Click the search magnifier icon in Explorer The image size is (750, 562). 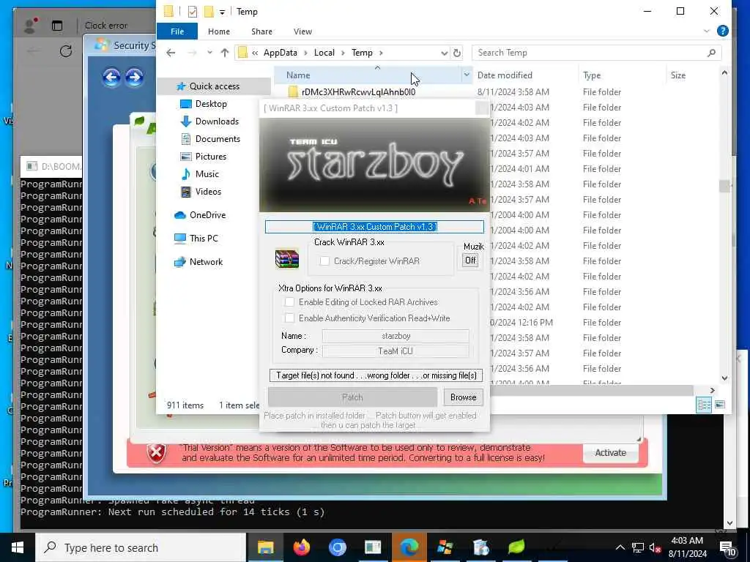(x=711, y=53)
